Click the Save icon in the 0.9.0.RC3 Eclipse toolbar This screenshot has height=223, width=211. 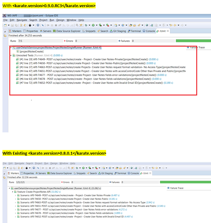[x=12, y=25]
